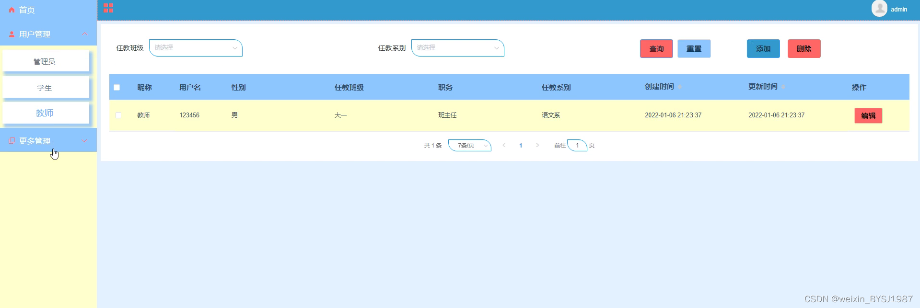
Task: Click the 昵称 column header
Action: [144, 87]
